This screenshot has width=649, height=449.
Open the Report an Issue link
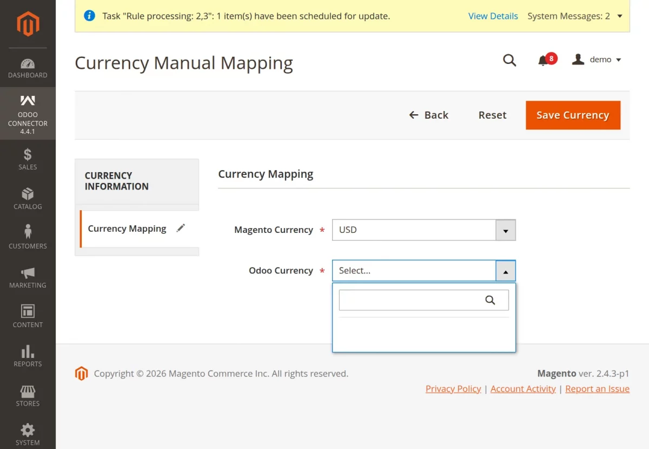pyautogui.click(x=597, y=389)
